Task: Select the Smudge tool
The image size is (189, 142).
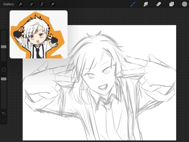Action: click(x=146, y=4)
